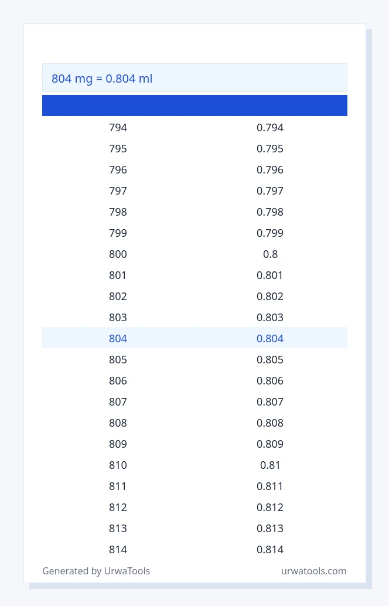
Task: Select the highlighted 804 cell
Action: pyautogui.click(x=118, y=339)
